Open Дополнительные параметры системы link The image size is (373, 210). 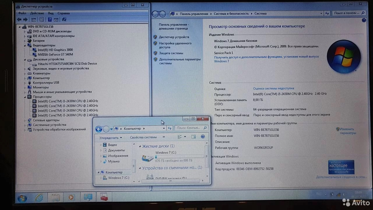(180, 61)
